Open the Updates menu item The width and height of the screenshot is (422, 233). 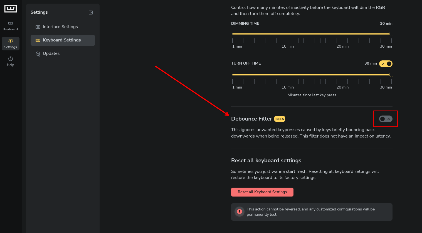(x=51, y=53)
